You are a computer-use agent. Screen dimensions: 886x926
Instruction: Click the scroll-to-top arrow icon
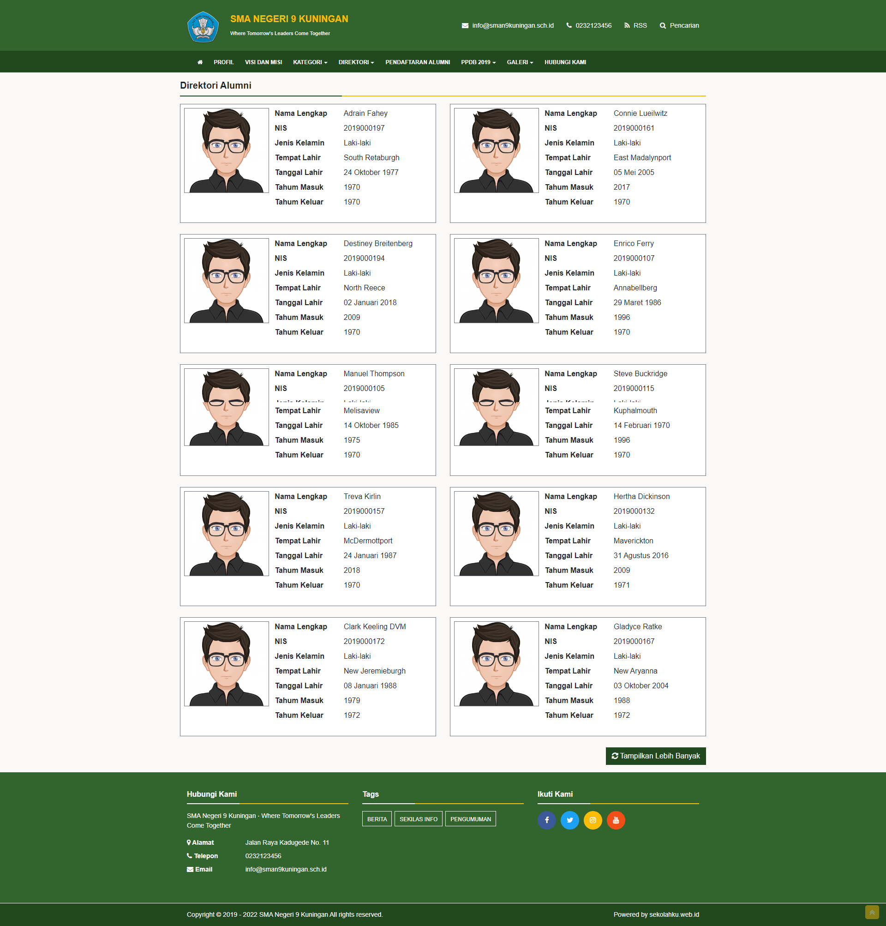coord(872,912)
